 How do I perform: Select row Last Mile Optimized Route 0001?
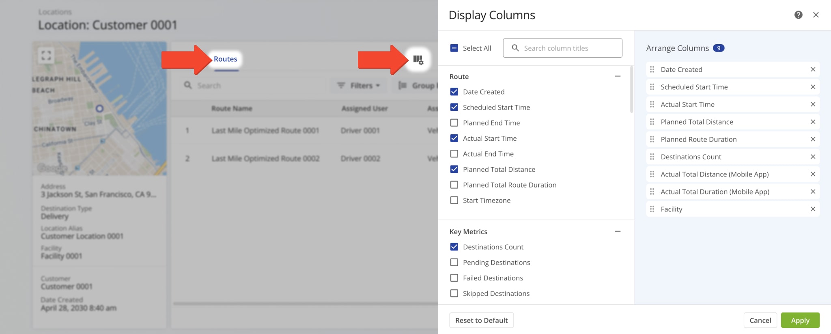(304, 130)
